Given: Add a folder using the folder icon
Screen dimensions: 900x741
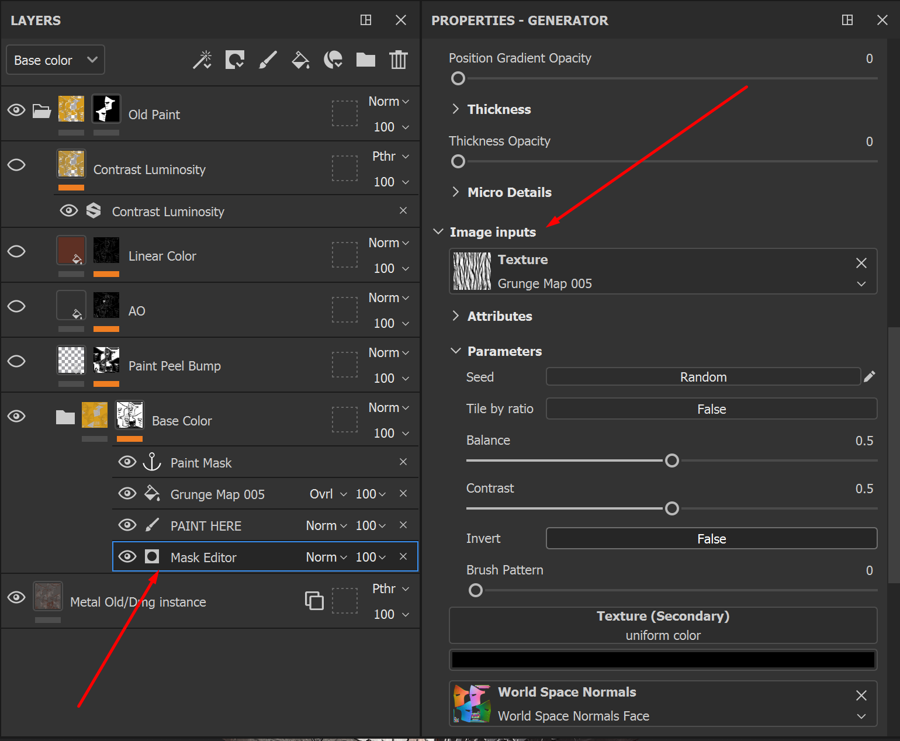Looking at the screenshot, I should pos(366,60).
